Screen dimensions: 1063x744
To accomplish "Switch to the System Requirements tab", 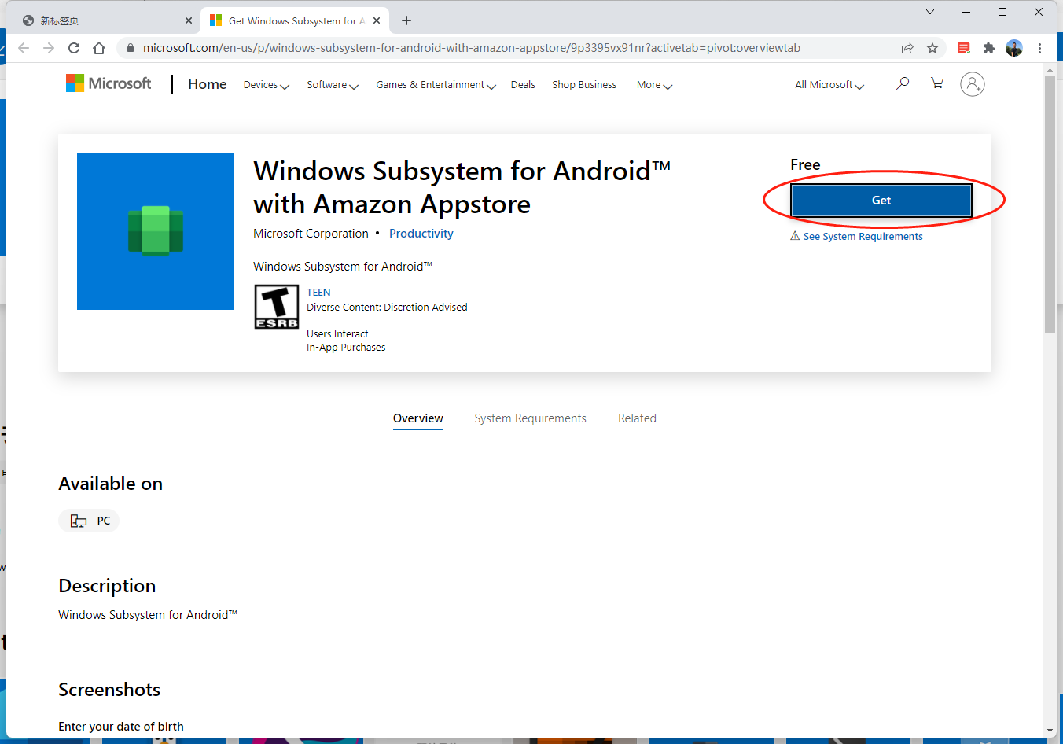I will (x=530, y=418).
